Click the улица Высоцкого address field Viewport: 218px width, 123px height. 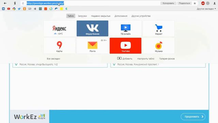[x=60, y=65]
